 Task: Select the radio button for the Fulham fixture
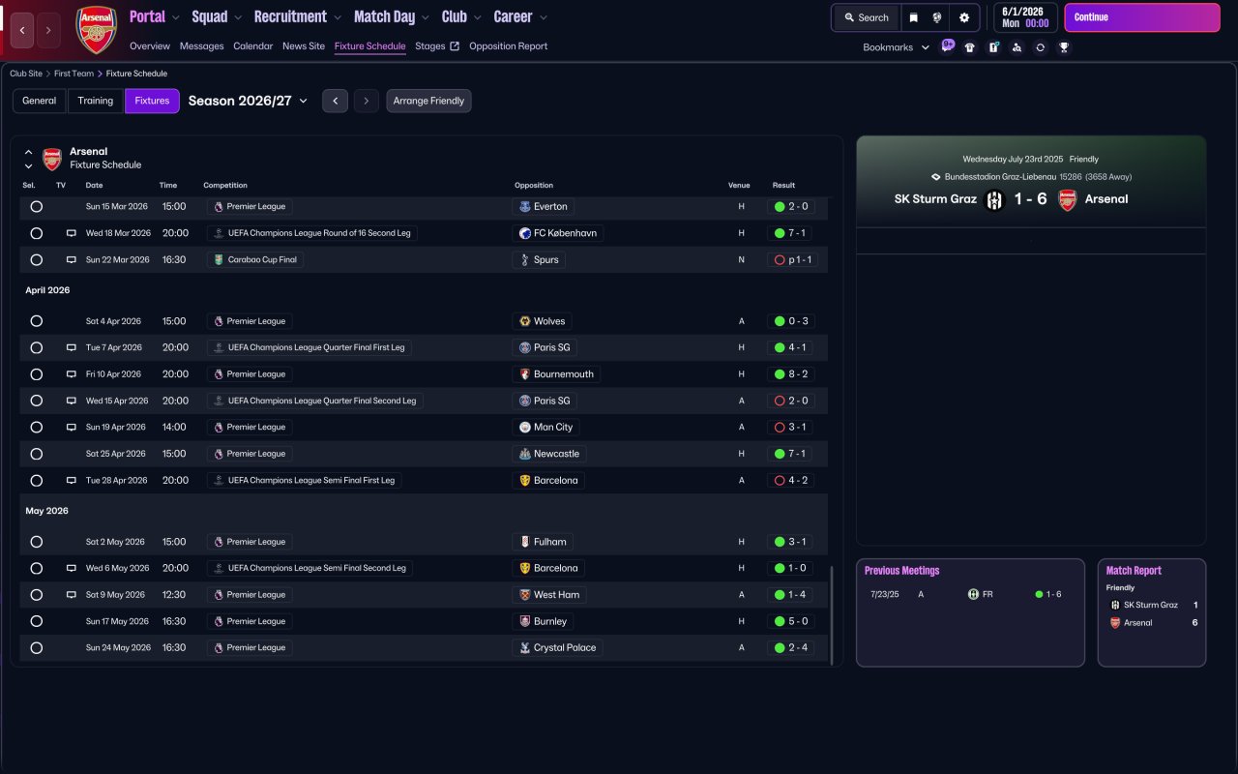coord(37,542)
